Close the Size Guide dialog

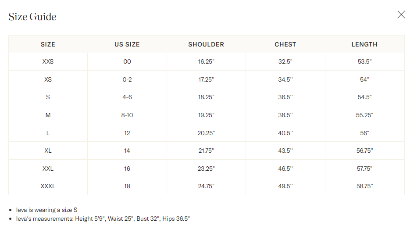click(401, 14)
